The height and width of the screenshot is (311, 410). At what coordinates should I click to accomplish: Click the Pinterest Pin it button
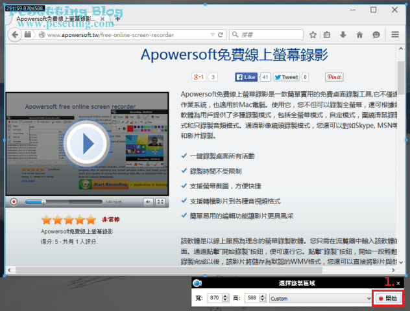point(334,77)
